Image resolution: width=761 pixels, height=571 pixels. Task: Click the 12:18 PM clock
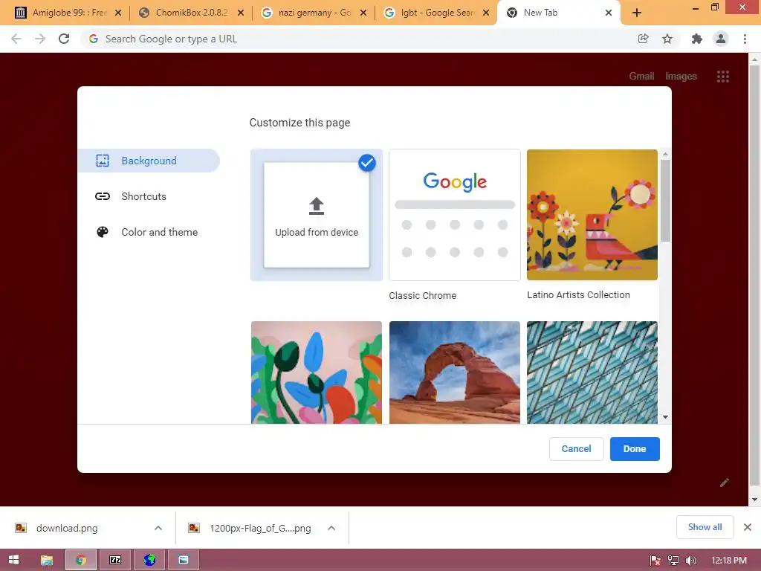729,561
